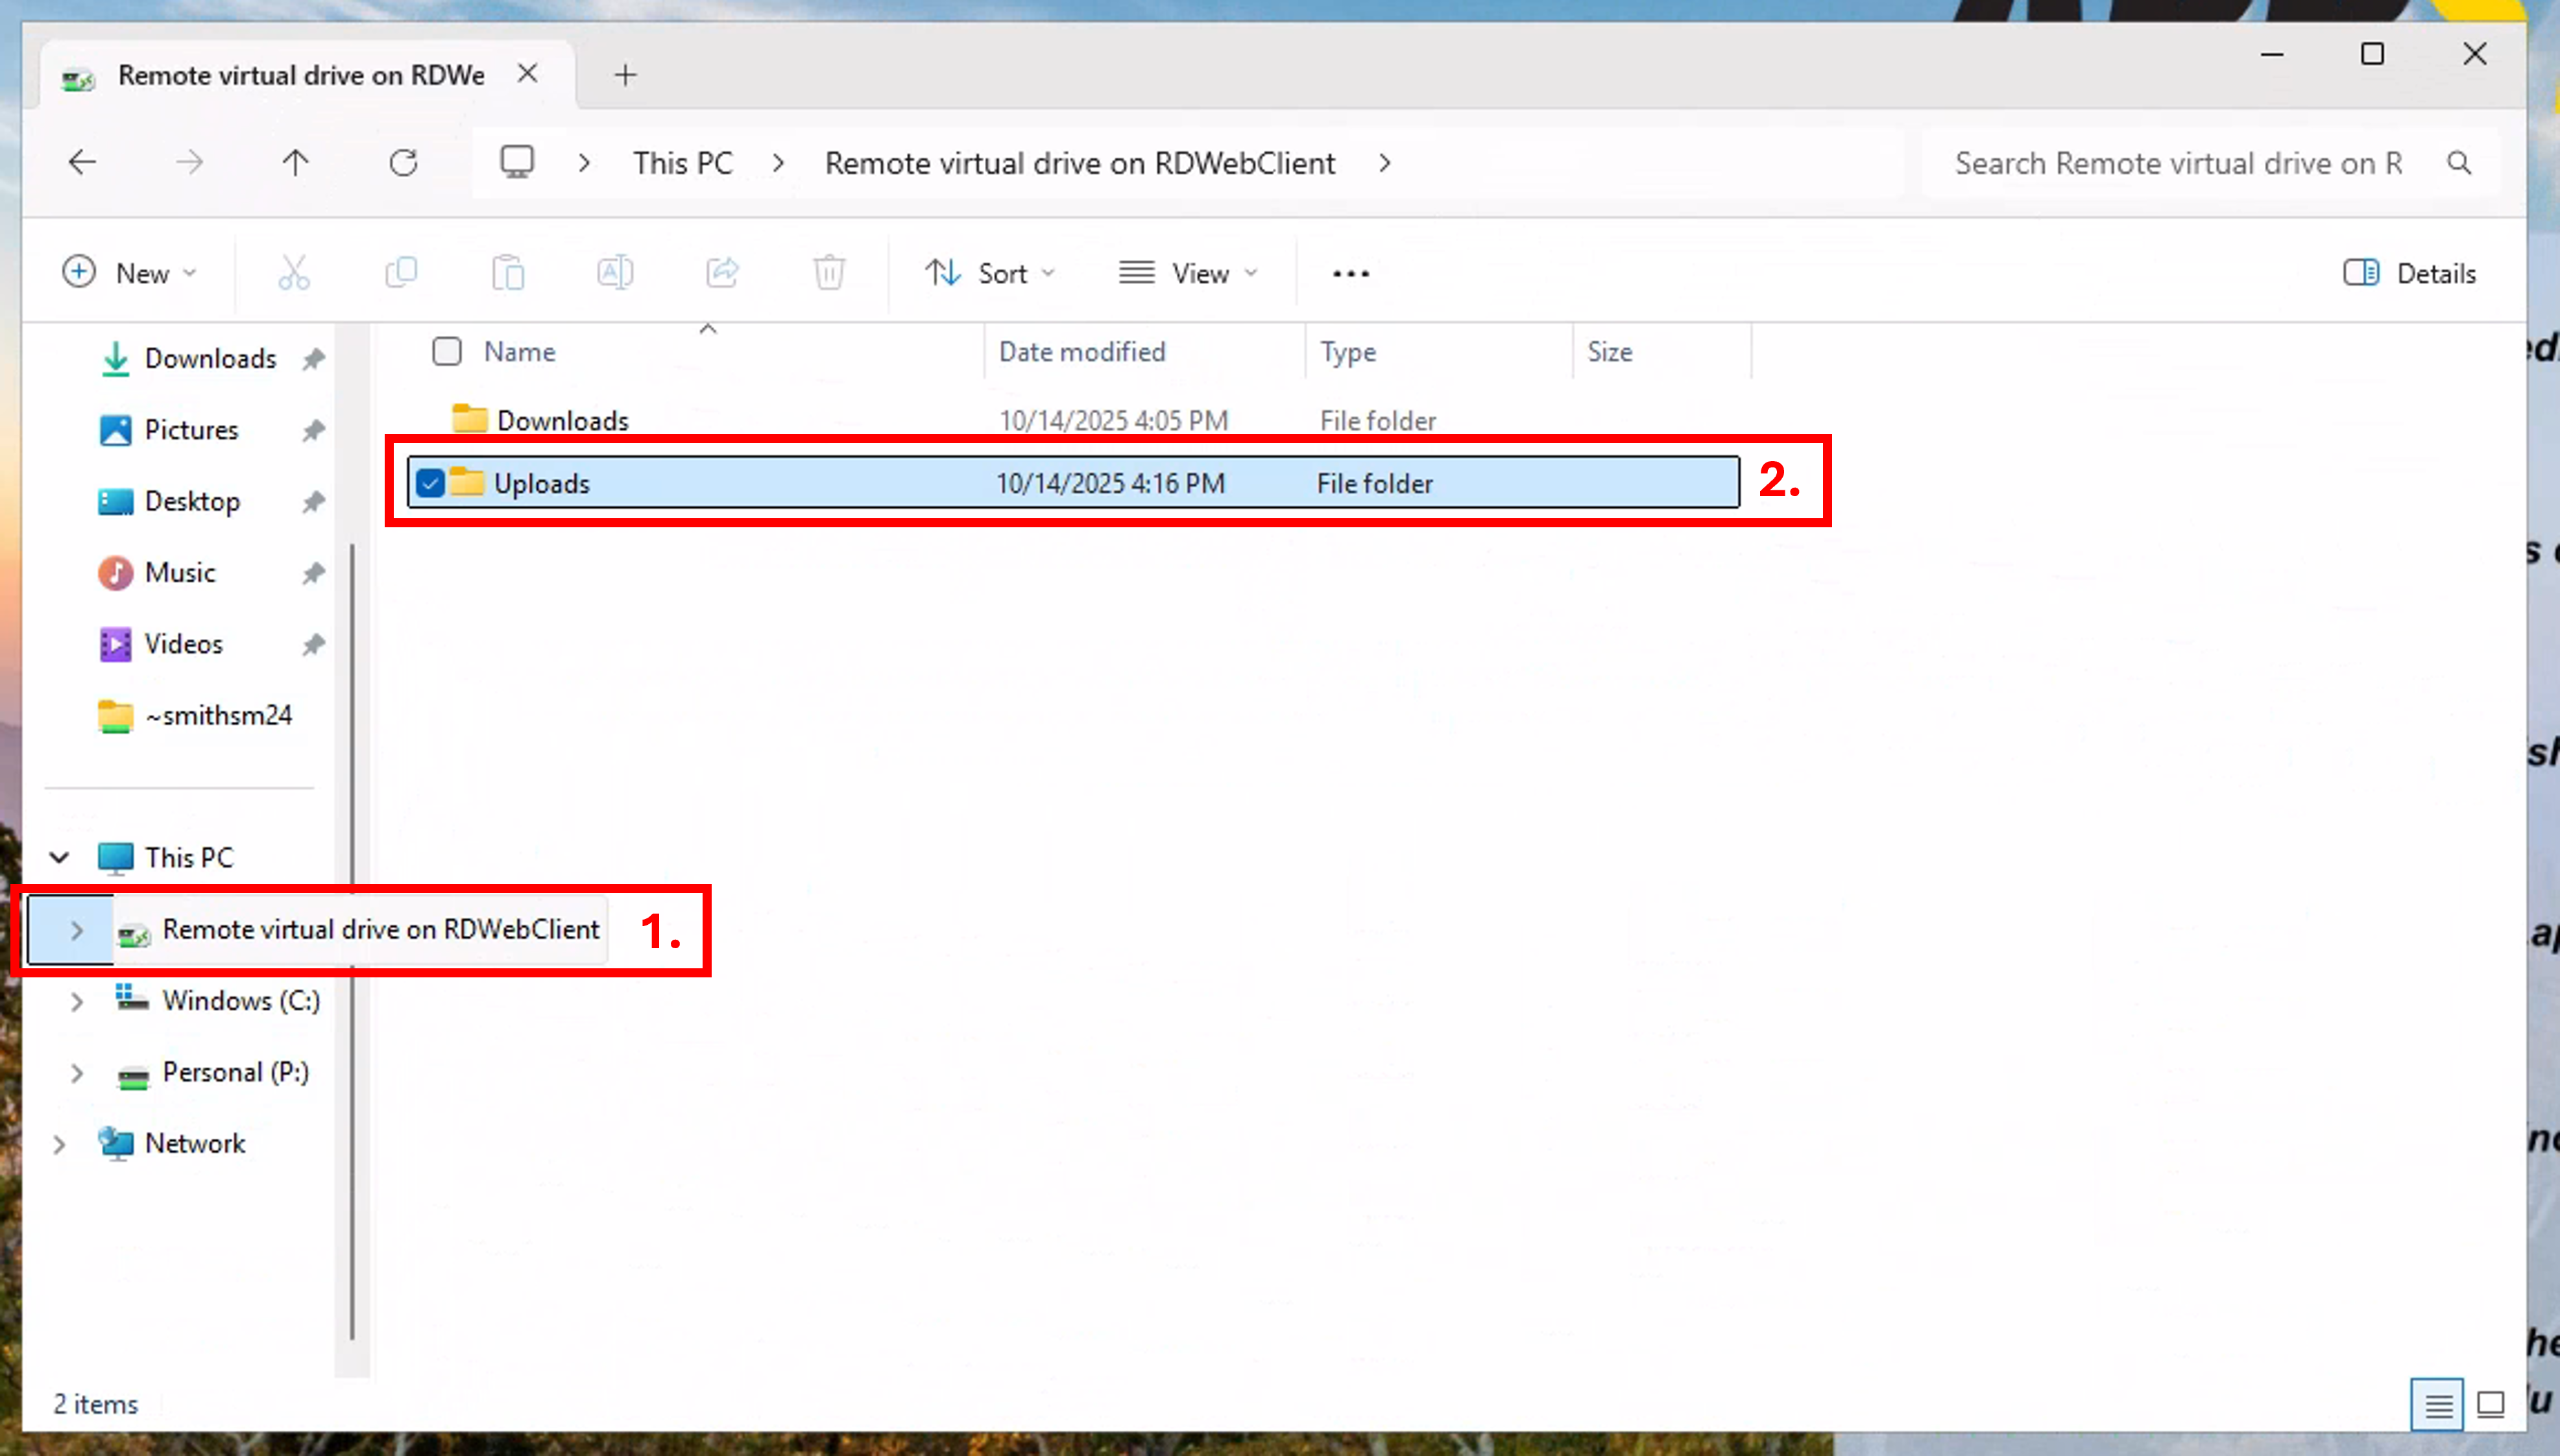Image resolution: width=2560 pixels, height=1456 pixels.
Task: Select Network in the sidebar
Action: (195, 1144)
